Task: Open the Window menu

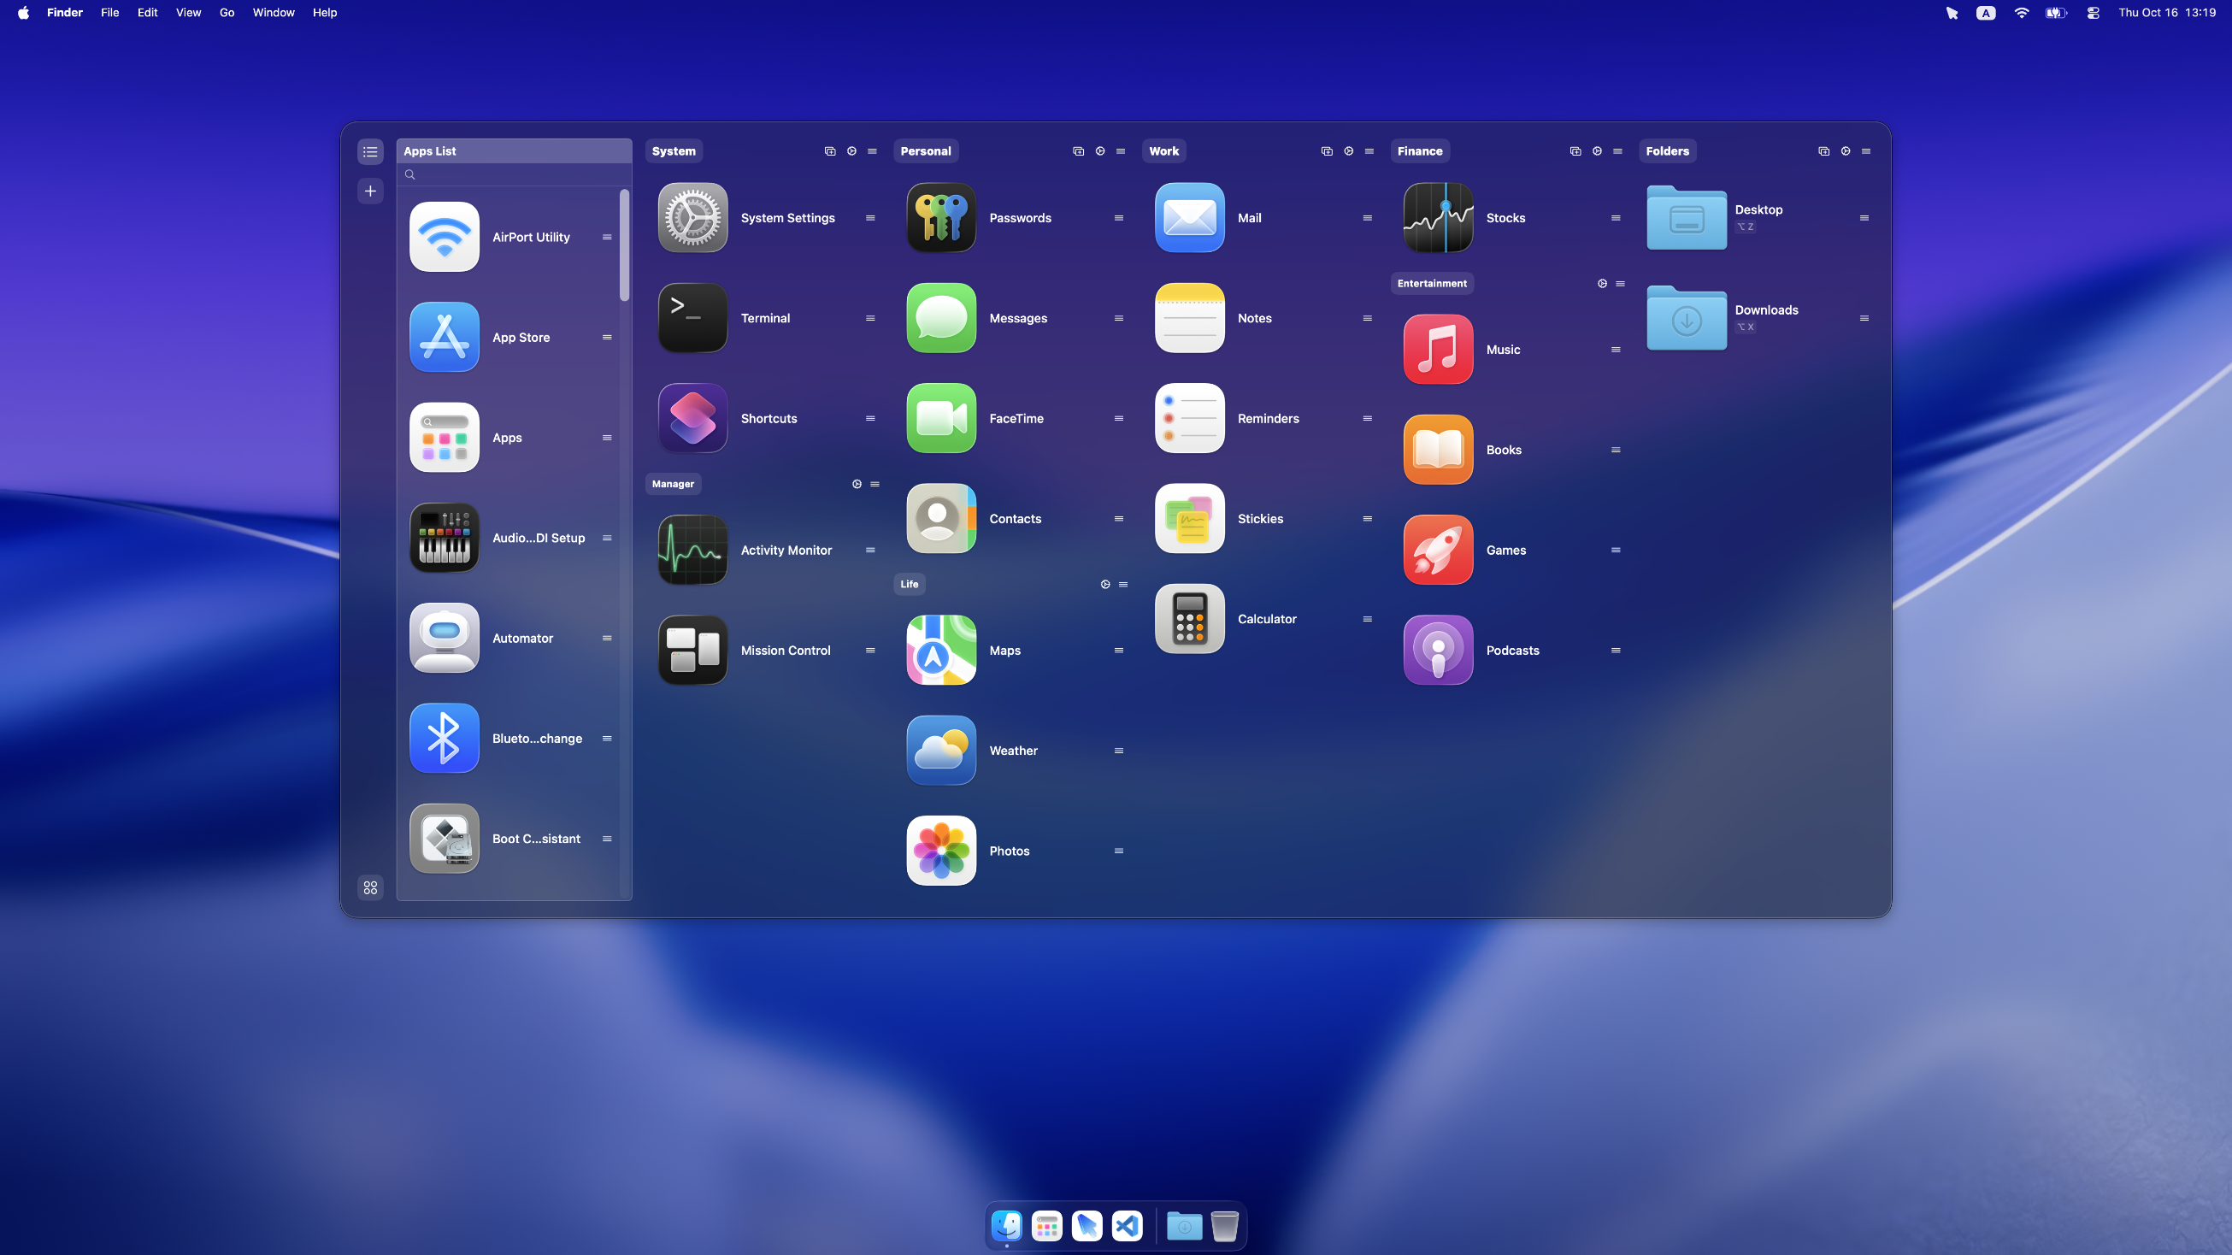Action: click(273, 12)
